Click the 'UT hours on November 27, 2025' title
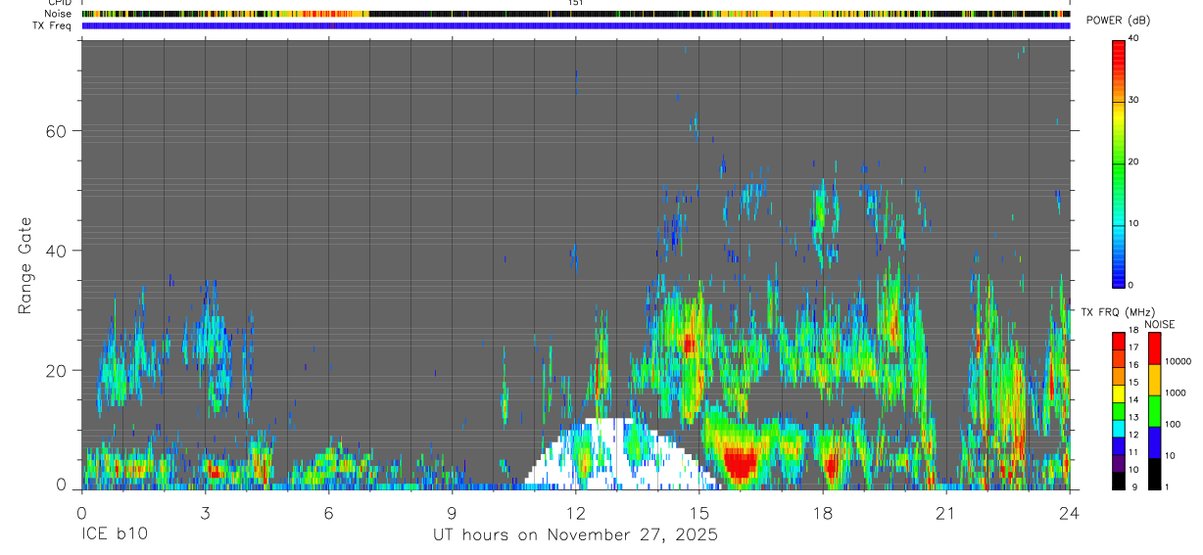This screenshot has width=1203, height=555. coord(575,535)
